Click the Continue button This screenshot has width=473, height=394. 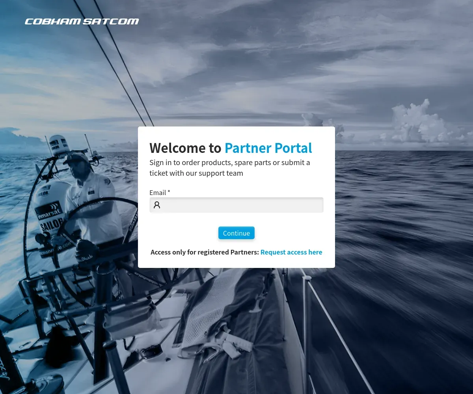pos(236,233)
